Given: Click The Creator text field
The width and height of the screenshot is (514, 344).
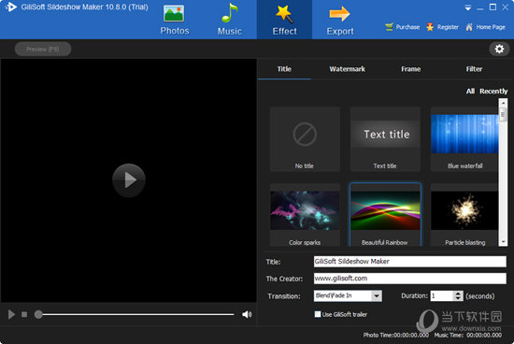Looking at the screenshot, I should [x=409, y=279].
